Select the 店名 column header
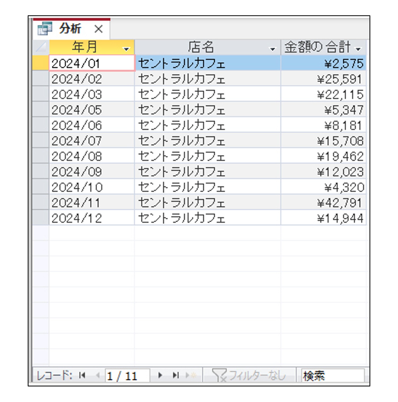Screen dimensions: 398x402 pos(208,47)
